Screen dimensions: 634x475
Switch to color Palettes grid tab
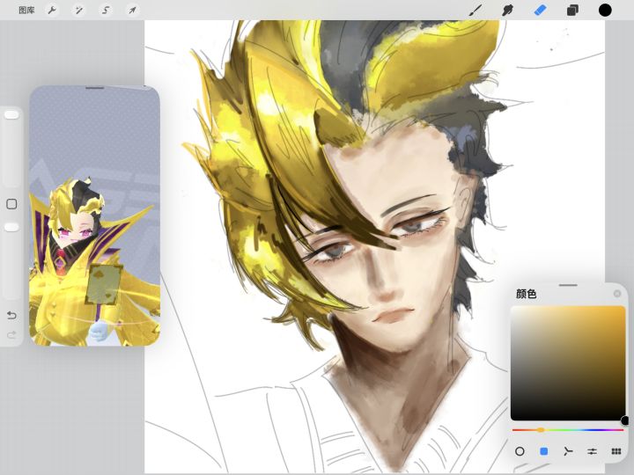(616, 451)
